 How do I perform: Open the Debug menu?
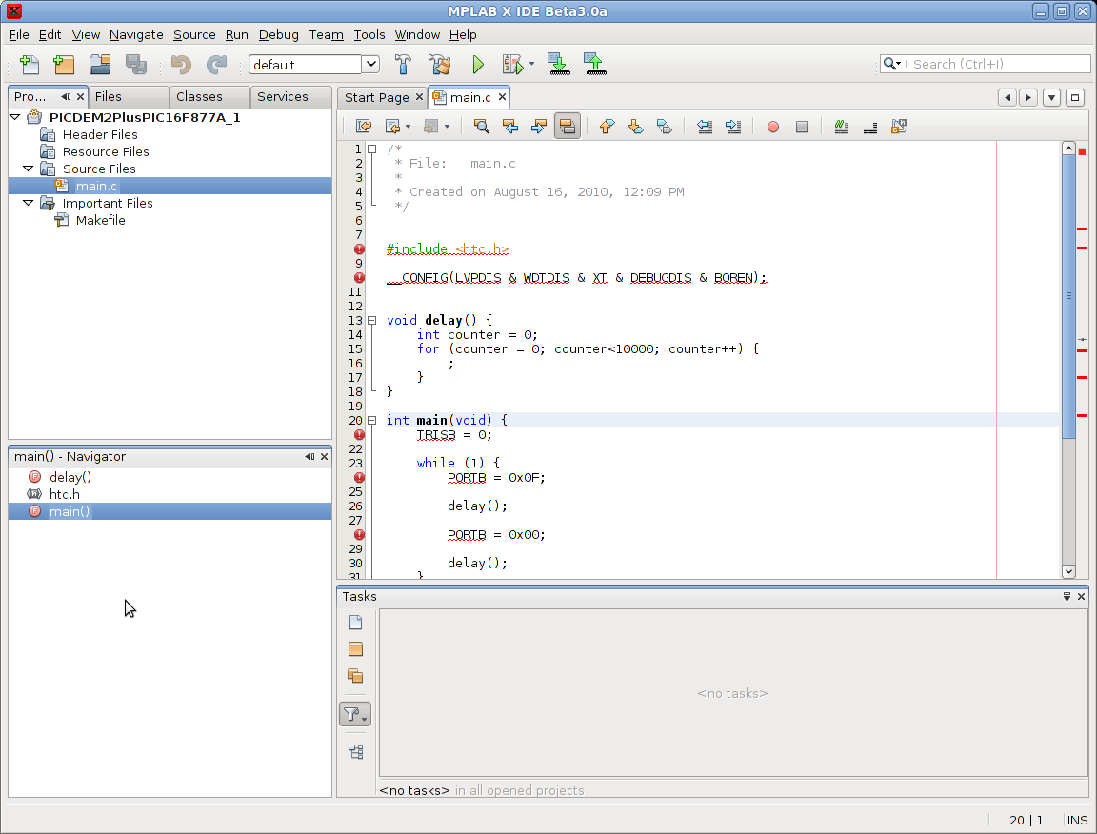pyautogui.click(x=278, y=34)
